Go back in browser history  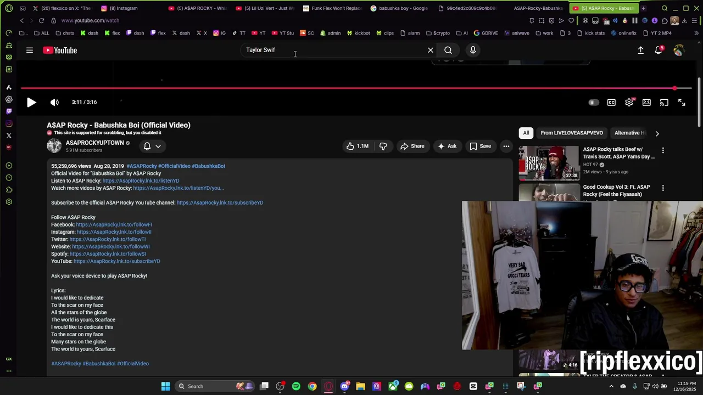pos(22,20)
